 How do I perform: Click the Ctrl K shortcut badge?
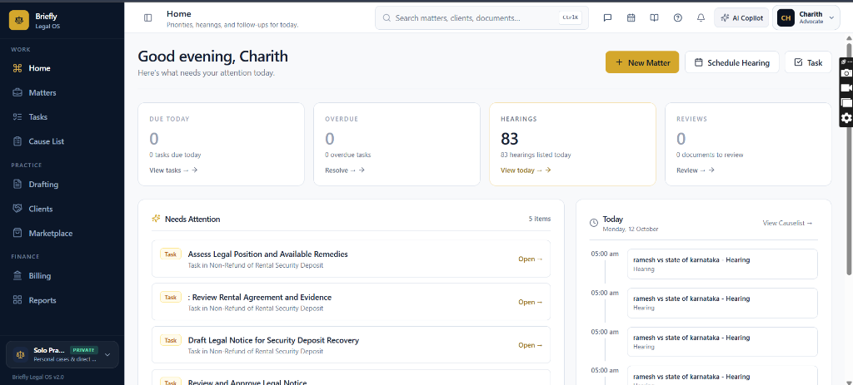[x=570, y=18]
